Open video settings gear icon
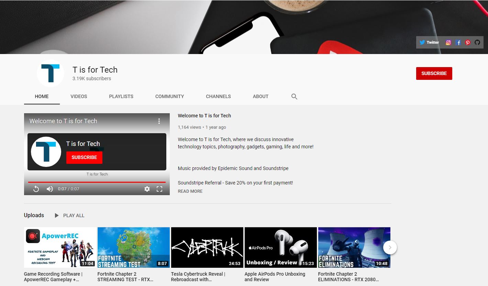Image resolution: width=488 pixels, height=286 pixels. click(x=147, y=189)
